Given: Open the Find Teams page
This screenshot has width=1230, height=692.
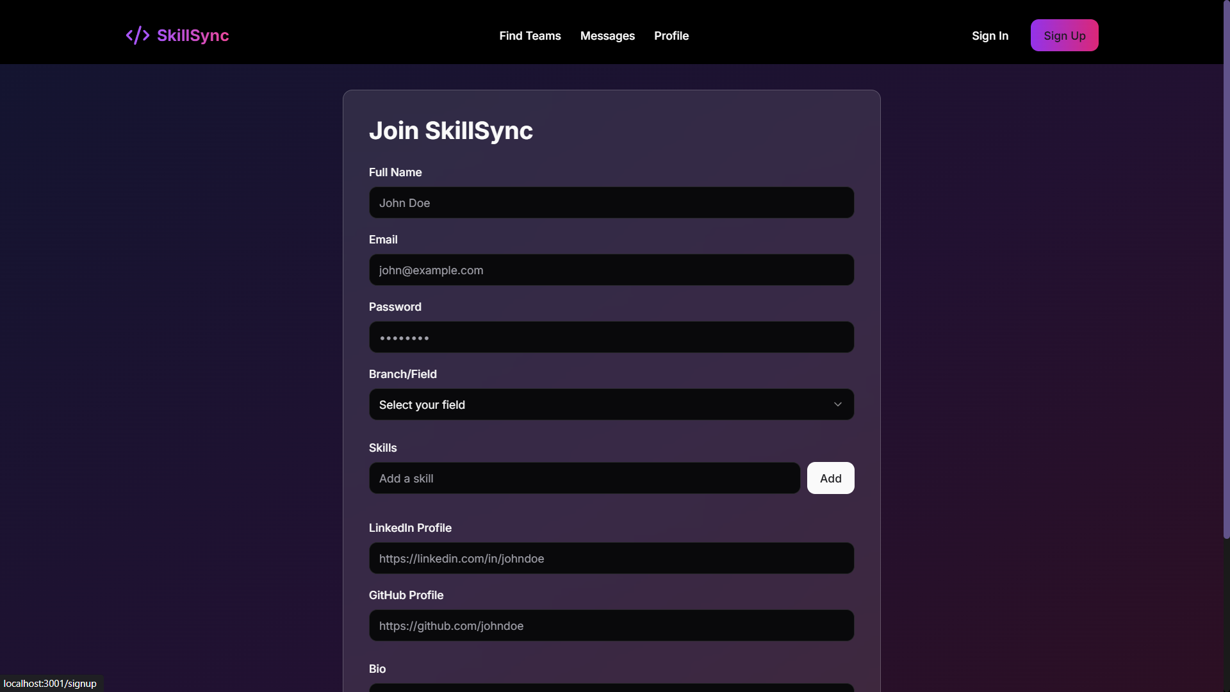Looking at the screenshot, I should 530,36.
